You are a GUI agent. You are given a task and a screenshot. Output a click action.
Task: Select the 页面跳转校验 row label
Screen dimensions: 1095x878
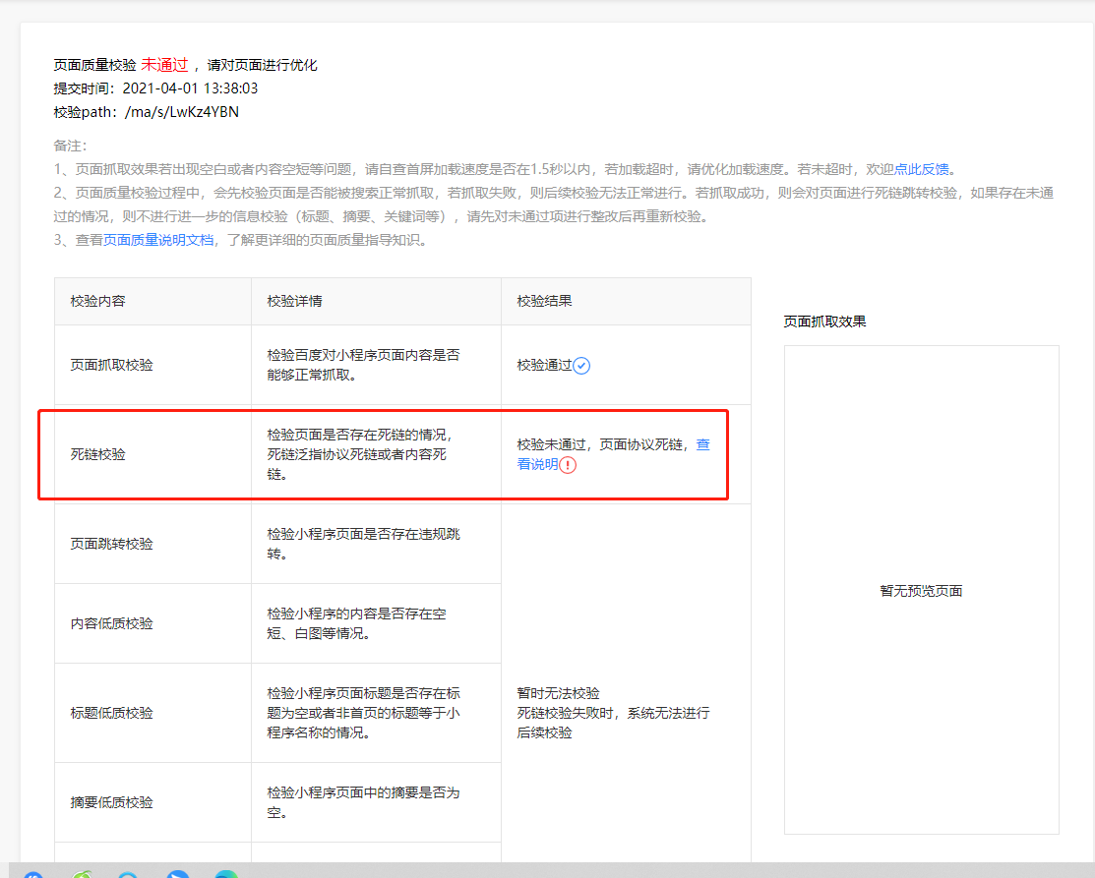(112, 544)
